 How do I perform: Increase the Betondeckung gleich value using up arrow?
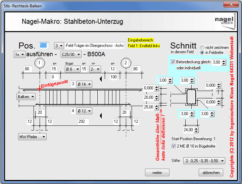(224, 61)
